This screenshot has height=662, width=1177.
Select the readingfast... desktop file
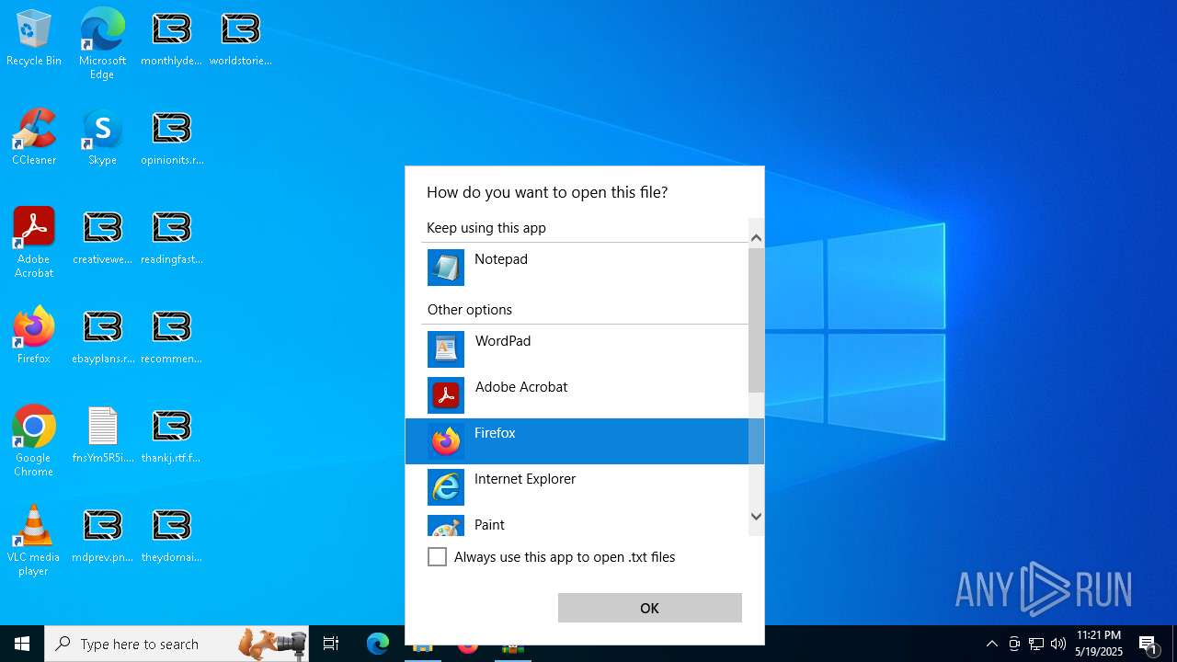coord(172,238)
